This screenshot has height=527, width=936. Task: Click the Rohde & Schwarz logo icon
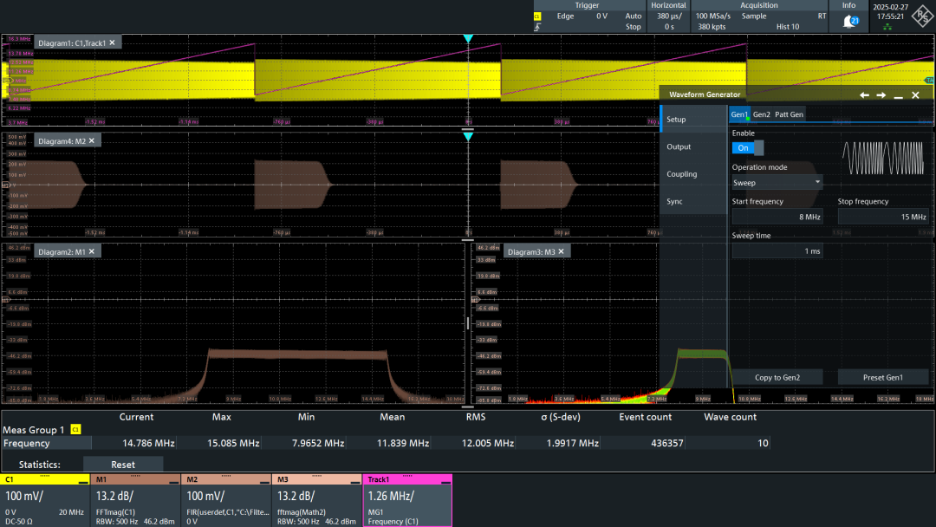click(922, 16)
